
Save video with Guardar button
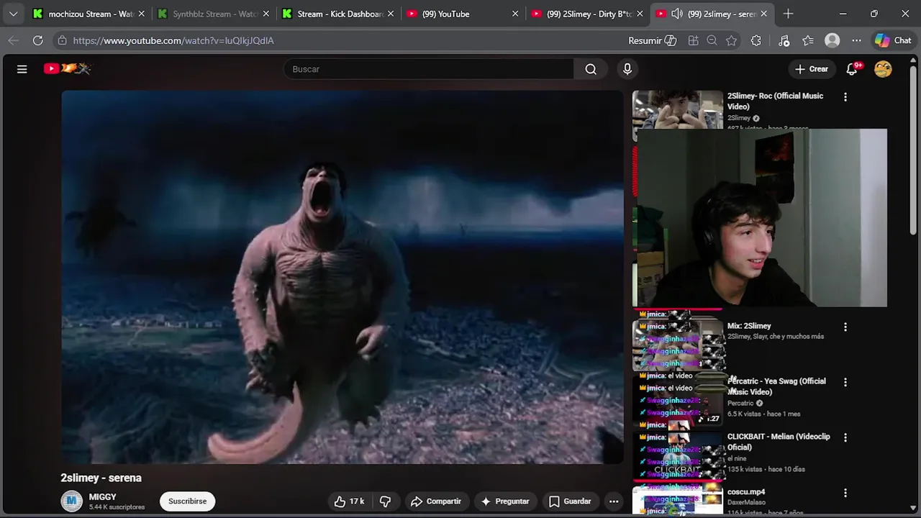point(570,501)
